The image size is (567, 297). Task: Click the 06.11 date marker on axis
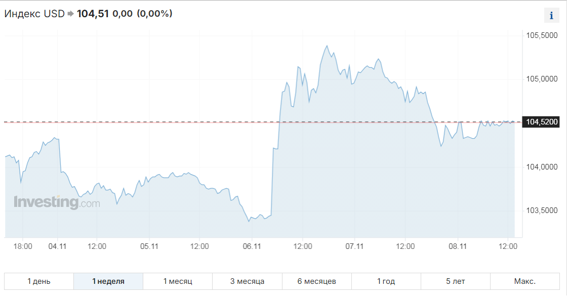click(252, 246)
